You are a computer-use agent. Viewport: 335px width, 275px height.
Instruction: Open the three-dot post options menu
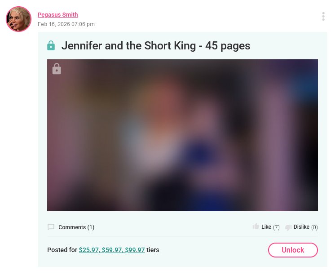[323, 17]
